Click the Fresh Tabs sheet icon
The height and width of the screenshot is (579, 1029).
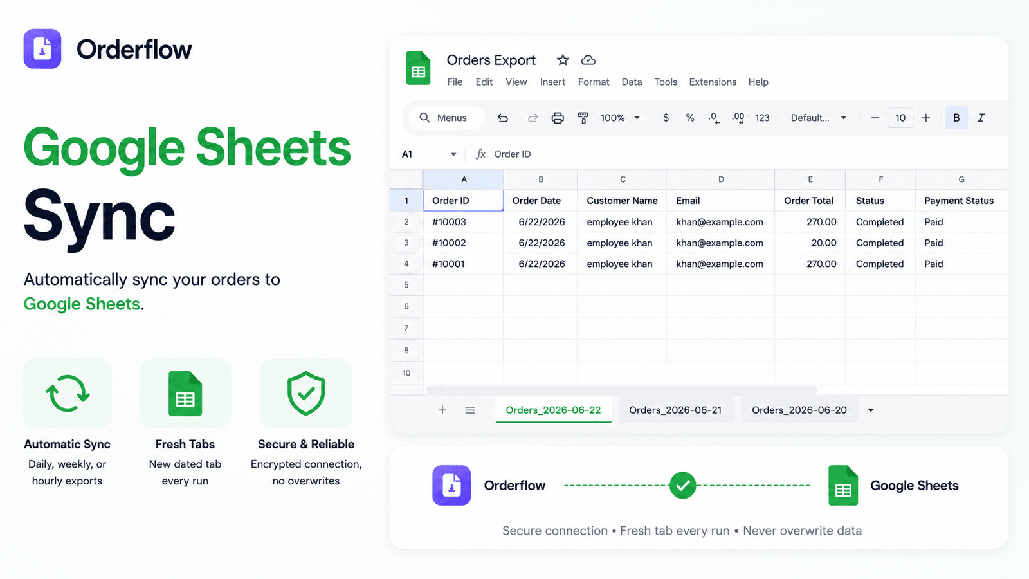[x=185, y=394]
